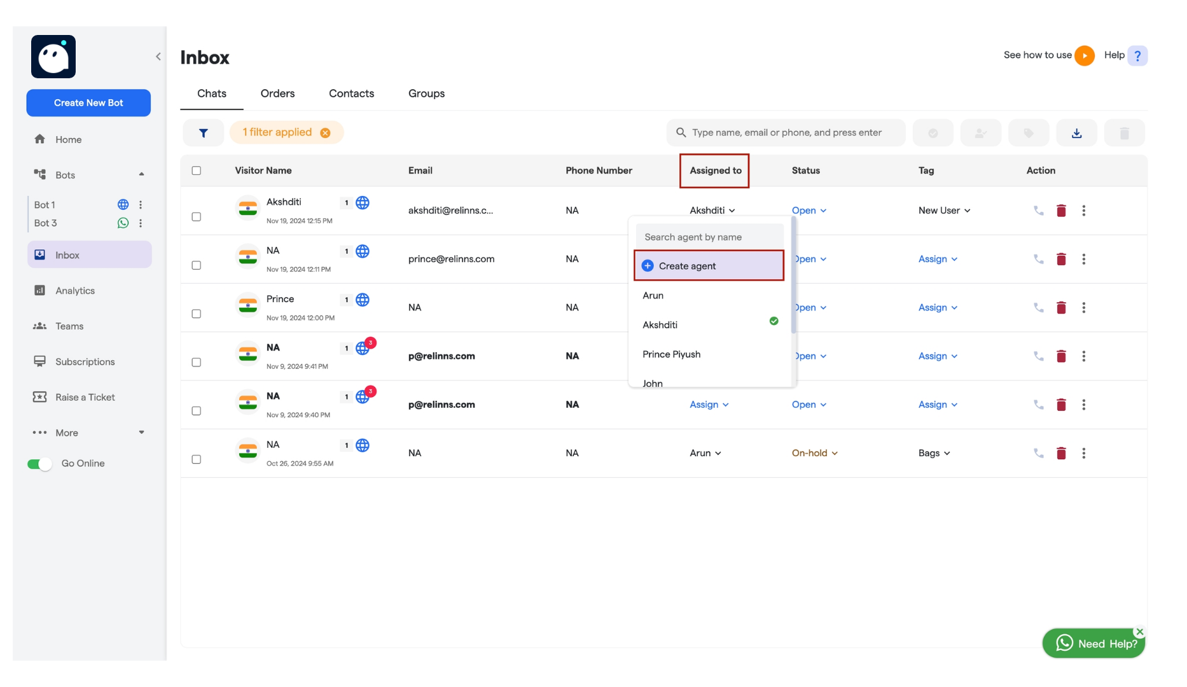
Task: Expand the More menu in sidebar
Action: pyautogui.click(x=141, y=433)
